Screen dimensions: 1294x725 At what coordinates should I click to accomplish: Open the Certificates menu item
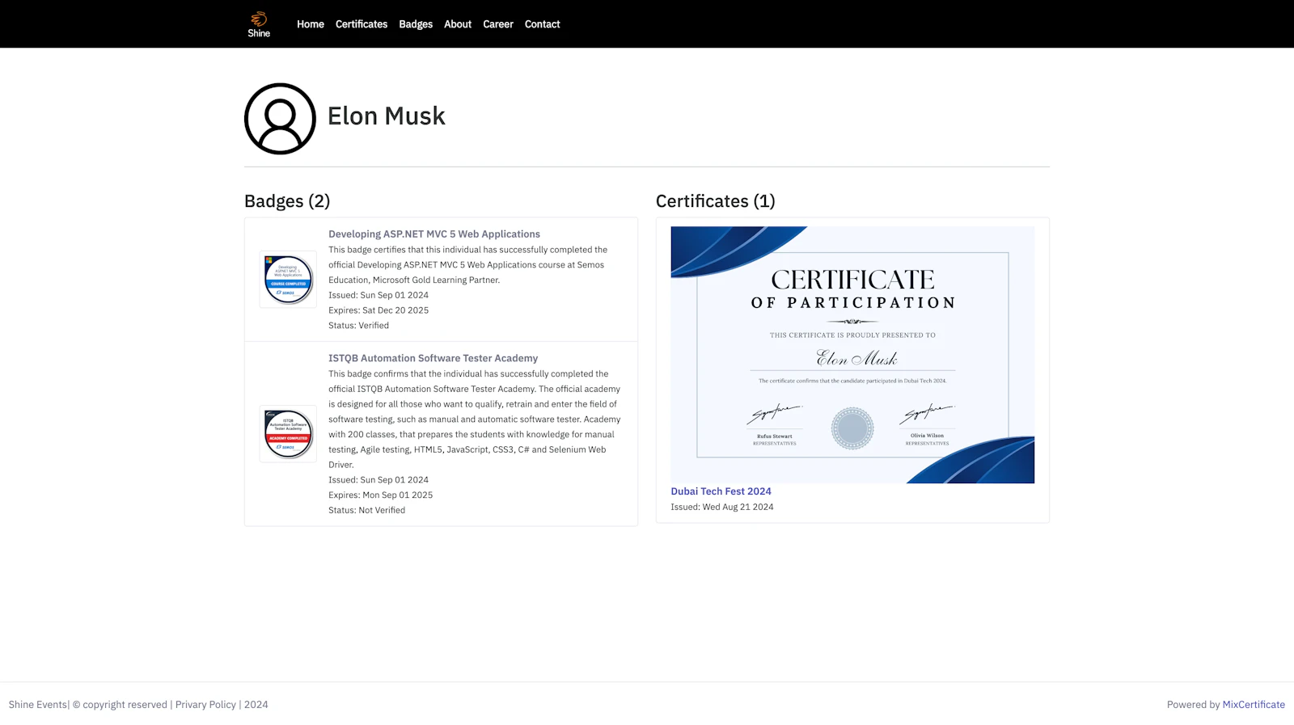pyautogui.click(x=362, y=24)
